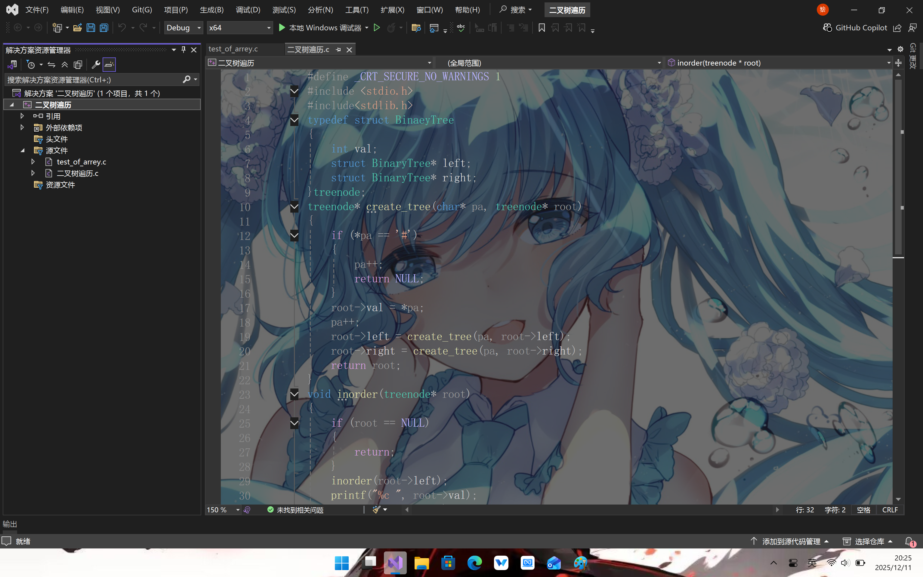The image size is (923, 577).
Task: Open the x64 platform dropdown
Action: pos(239,28)
